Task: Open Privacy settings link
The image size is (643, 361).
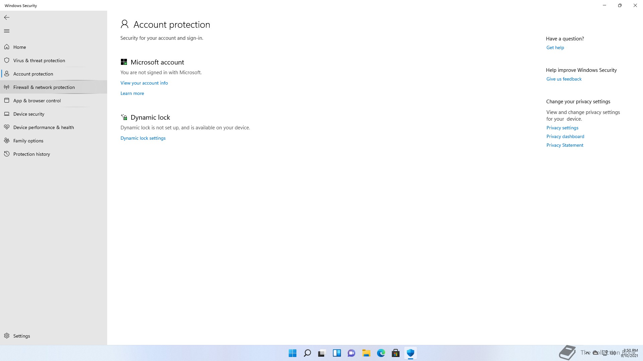Action: point(562,128)
